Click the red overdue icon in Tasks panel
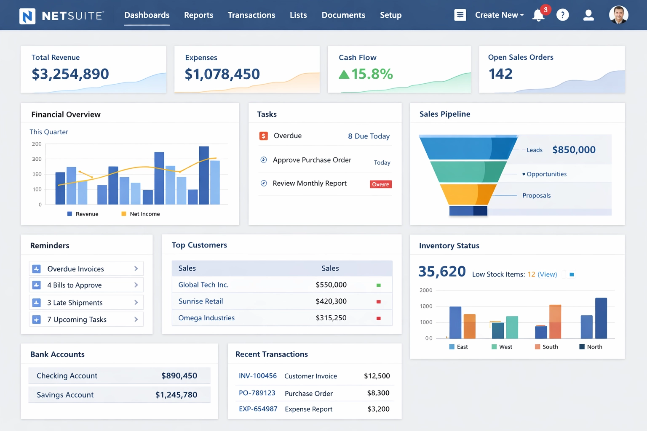This screenshot has width=647, height=431. (x=264, y=136)
